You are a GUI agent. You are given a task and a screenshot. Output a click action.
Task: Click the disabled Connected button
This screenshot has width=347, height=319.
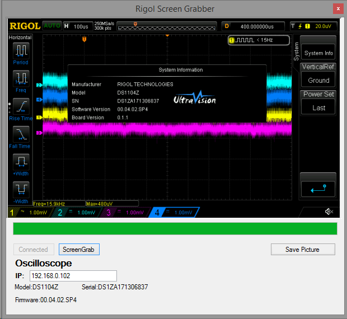click(x=34, y=249)
